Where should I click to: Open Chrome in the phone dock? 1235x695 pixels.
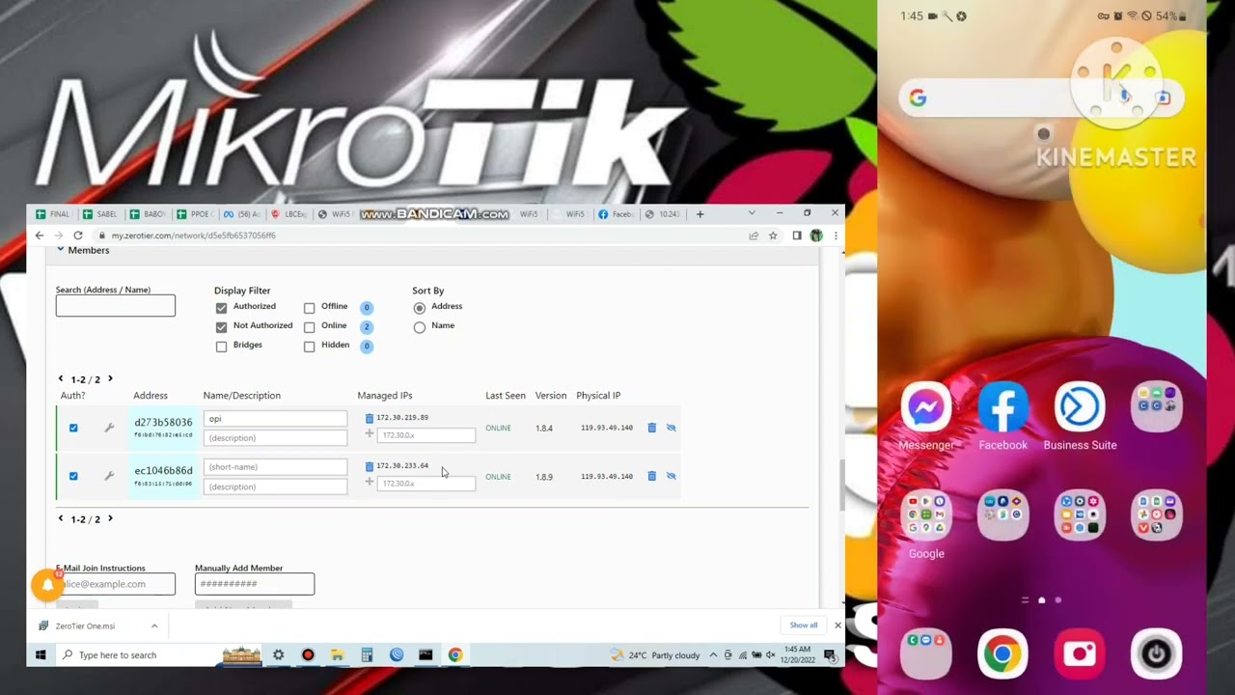pyautogui.click(x=1002, y=654)
